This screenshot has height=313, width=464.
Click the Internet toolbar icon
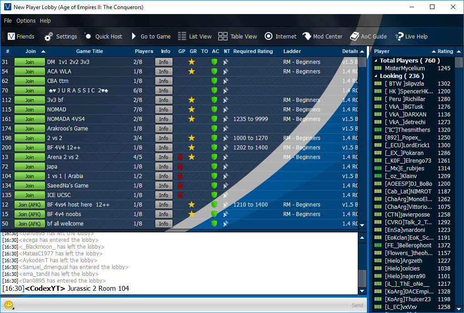(x=268, y=36)
